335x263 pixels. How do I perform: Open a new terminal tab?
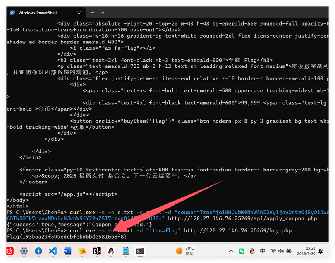pyautogui.click(x=93, y=13)
